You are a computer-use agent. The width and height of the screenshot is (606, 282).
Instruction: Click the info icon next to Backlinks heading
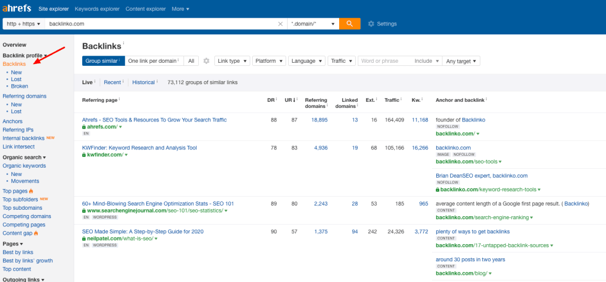(x=124, y=43)
